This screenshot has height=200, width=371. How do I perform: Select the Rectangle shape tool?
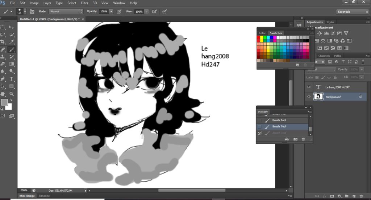[x=11, y=86]
